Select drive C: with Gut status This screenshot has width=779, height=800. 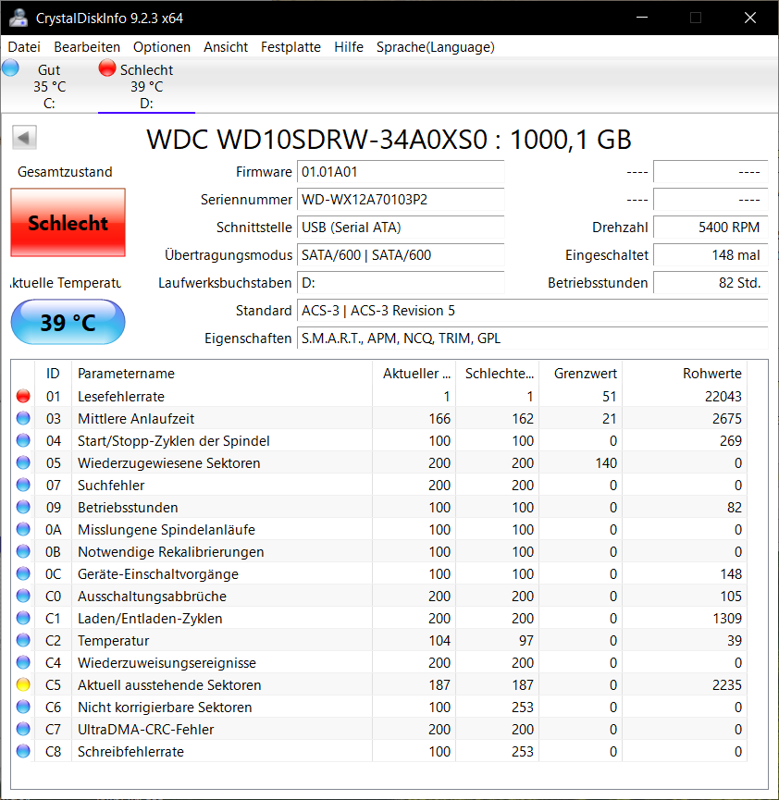point(49,86)
